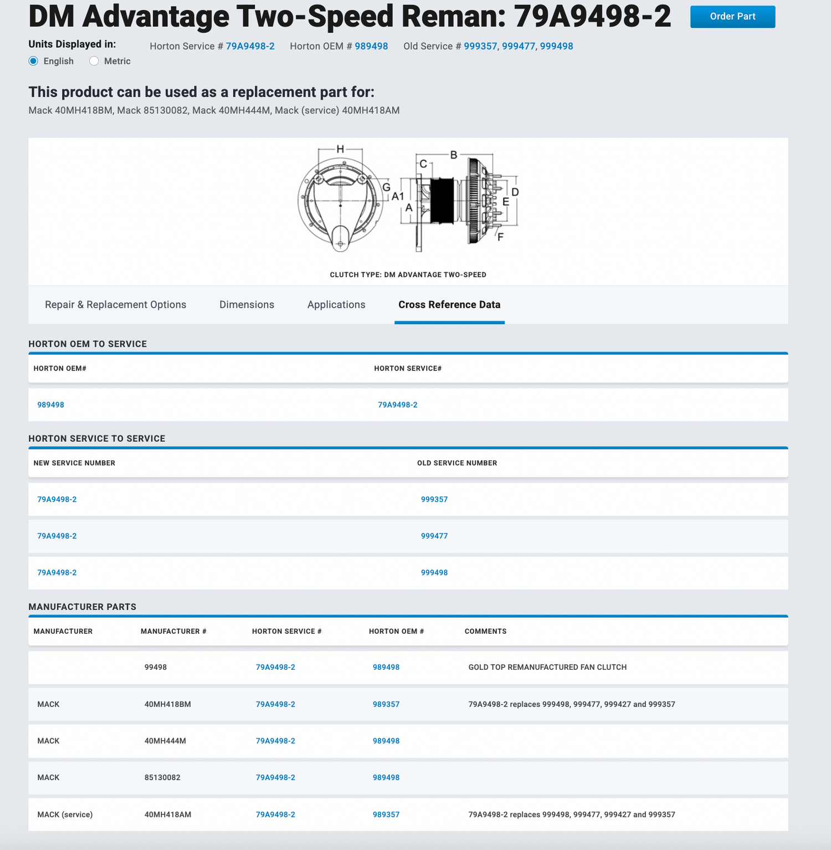Click the 'Units Displayed in:' label
831x850 pixels.
(72, 44)
